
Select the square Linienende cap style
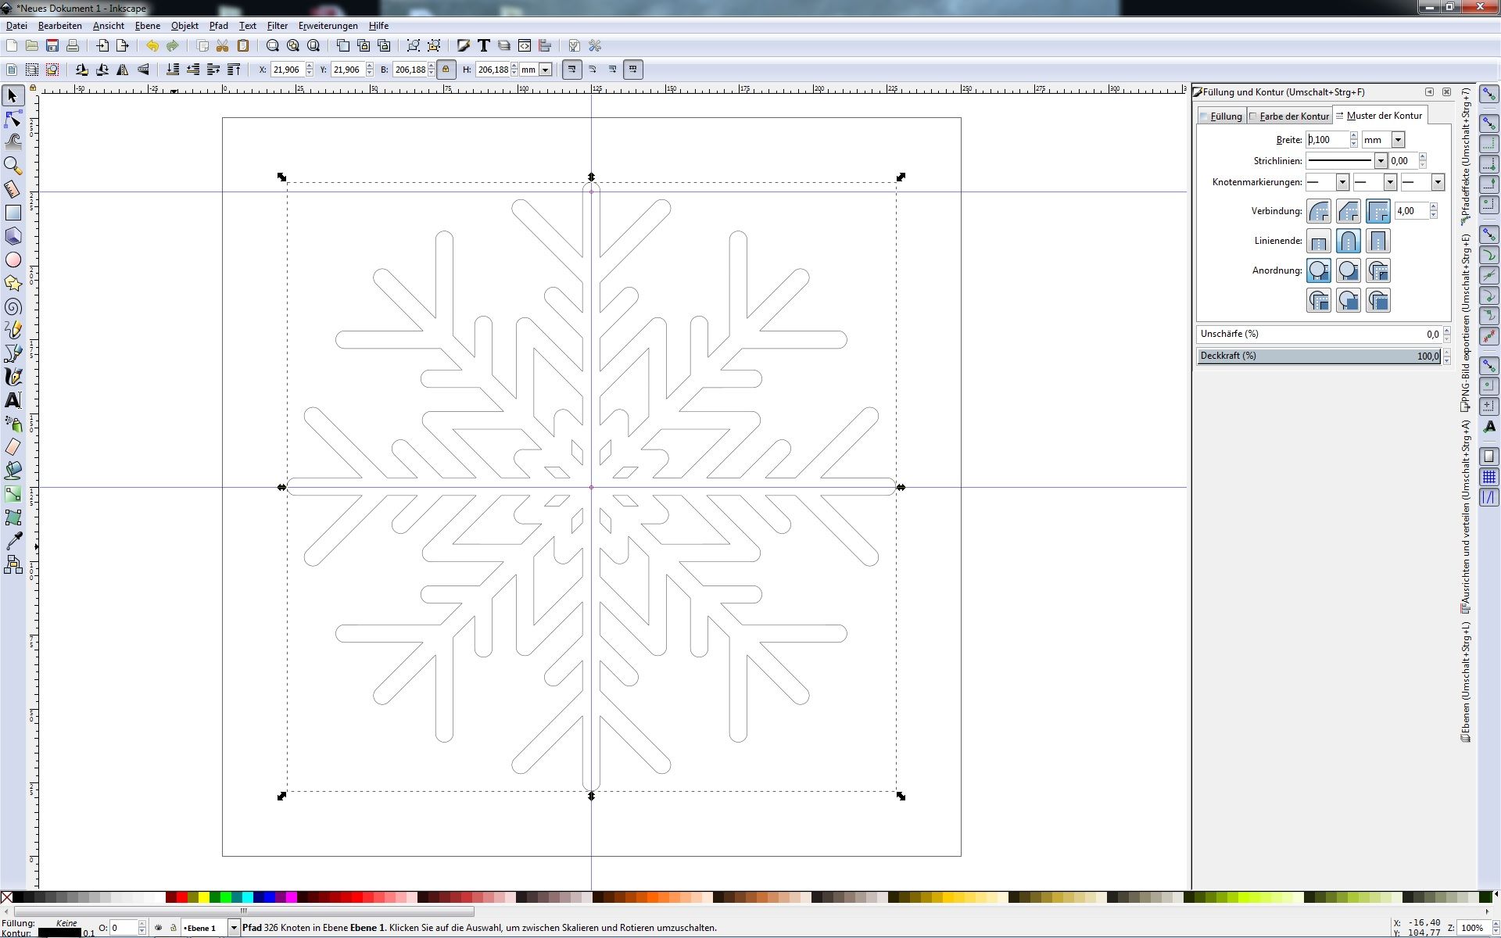[x=1378, y=241]
